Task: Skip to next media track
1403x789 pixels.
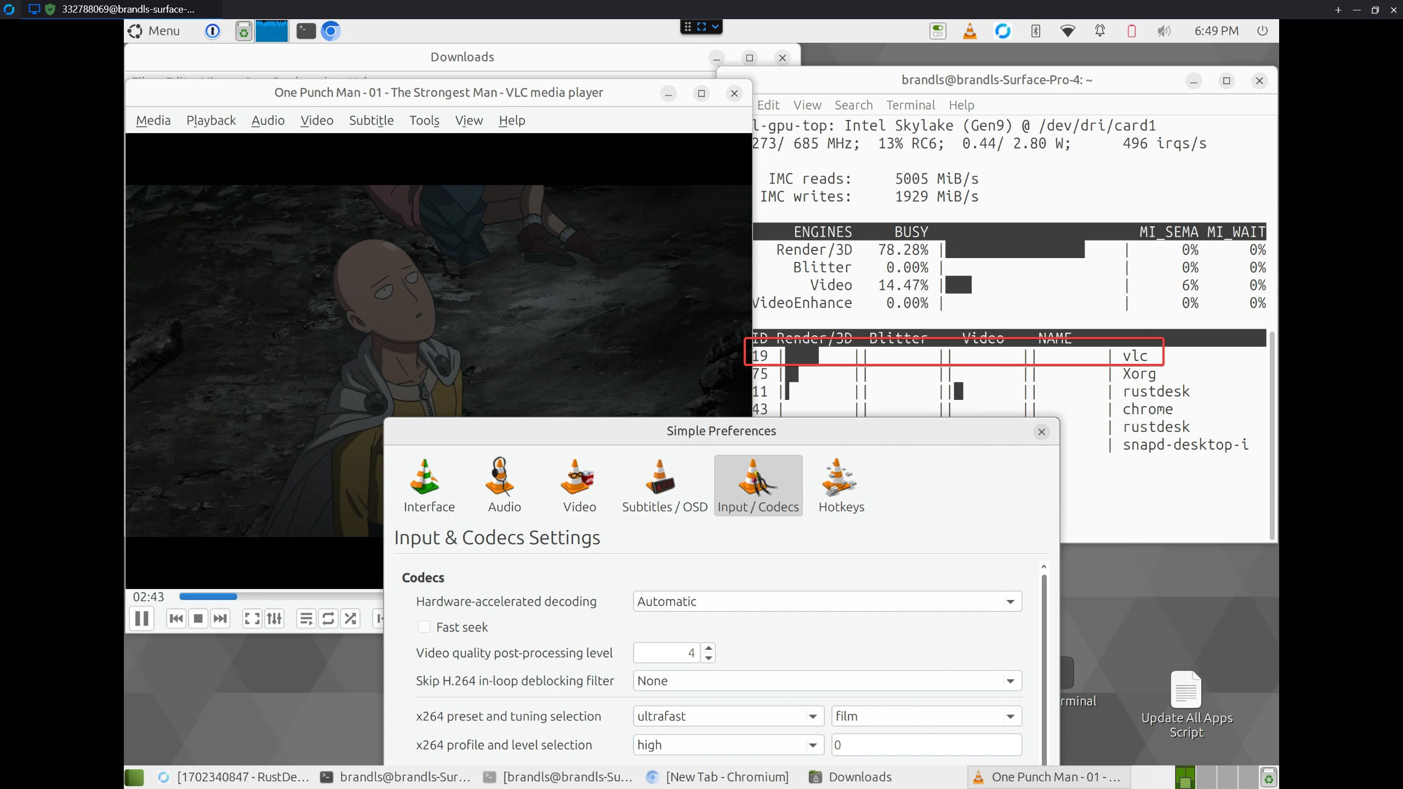Action: [220, 619]
